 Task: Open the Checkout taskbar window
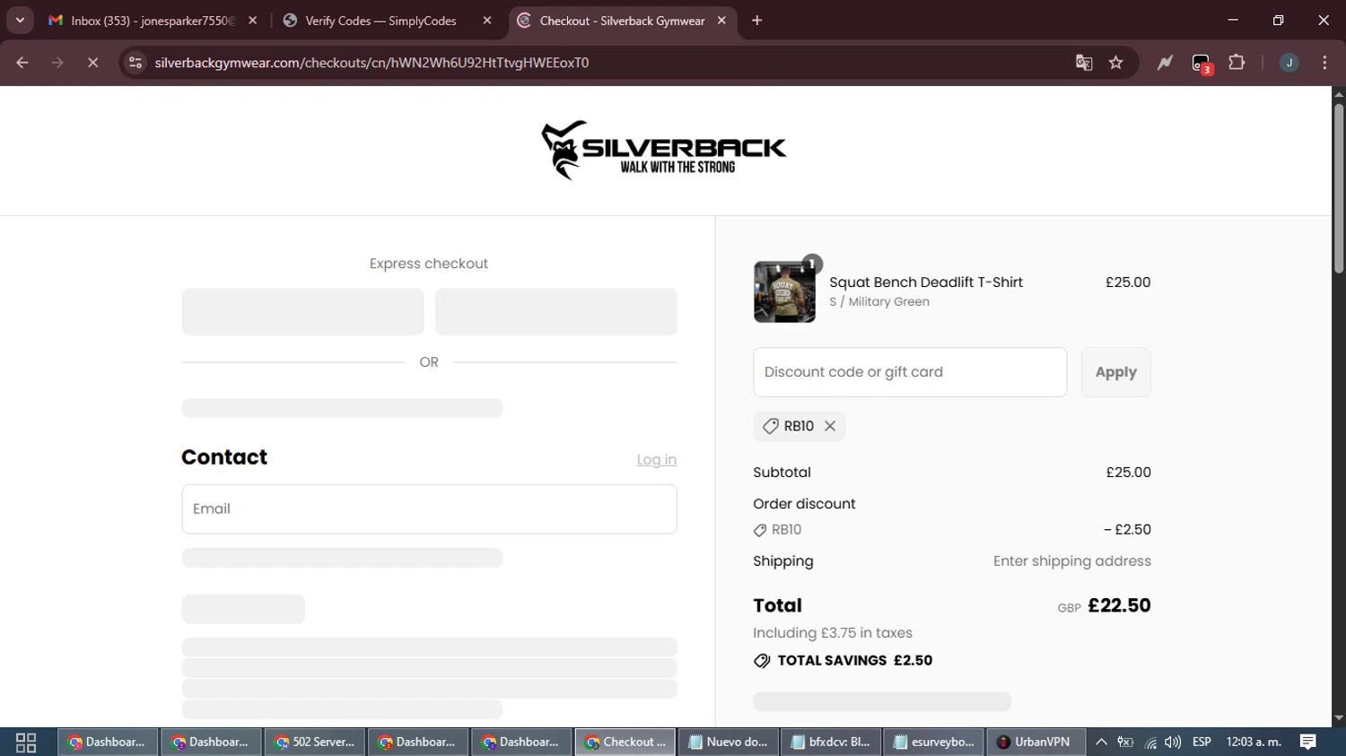(625, 743)
